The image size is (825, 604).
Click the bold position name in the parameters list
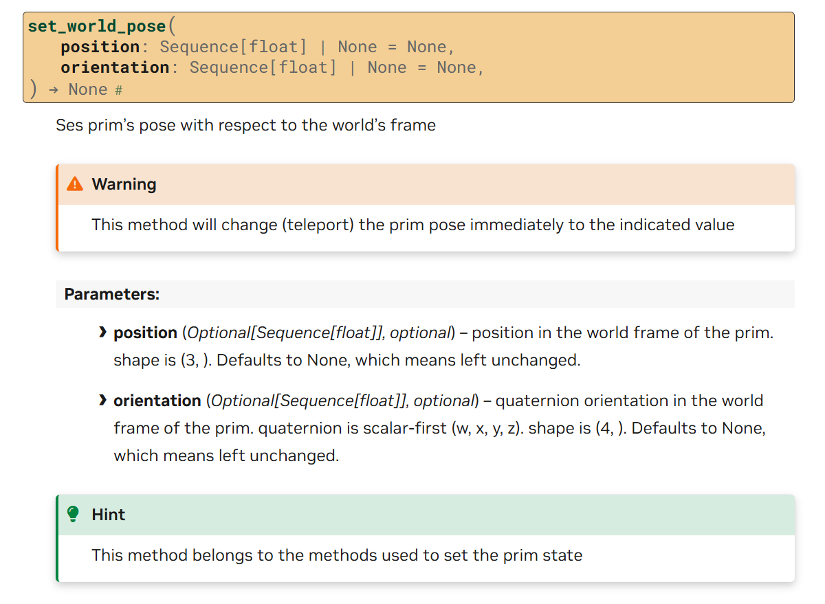pyautogui.click(x=145, y=333)
